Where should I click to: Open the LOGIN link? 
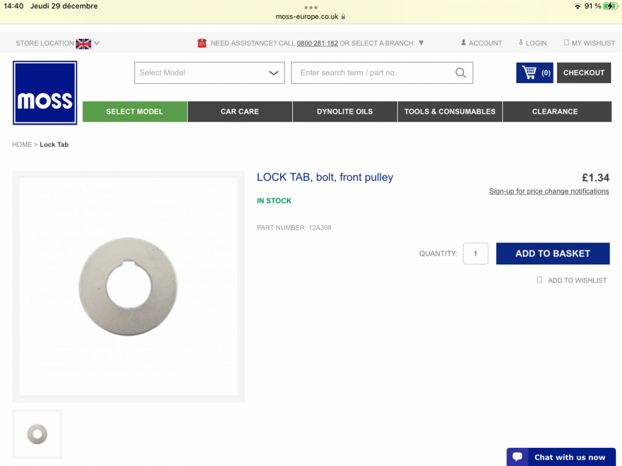coord(536,43)
